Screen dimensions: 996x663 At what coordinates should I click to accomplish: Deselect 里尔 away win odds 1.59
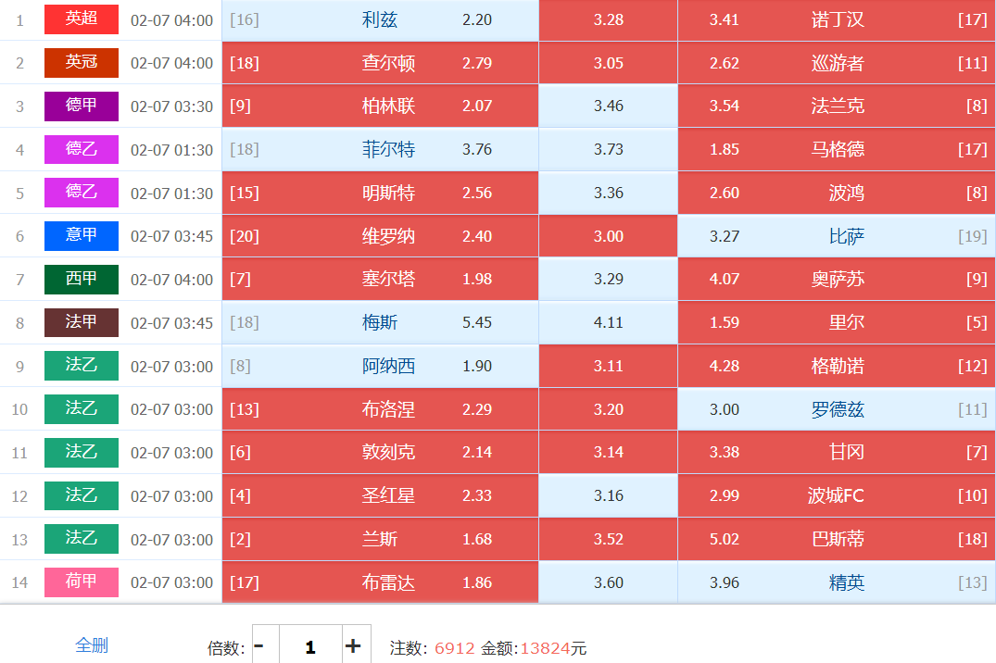pyautogui.click(x=836, y=322)
